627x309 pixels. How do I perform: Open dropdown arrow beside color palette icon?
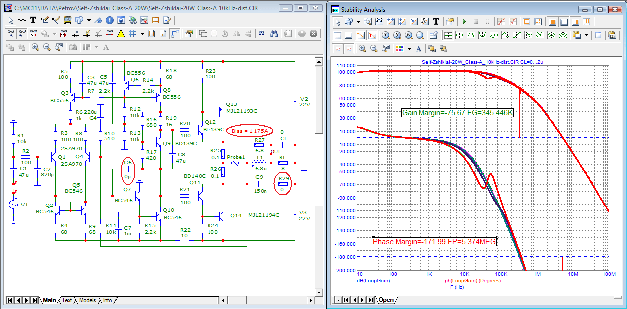(x=409, y=49)
